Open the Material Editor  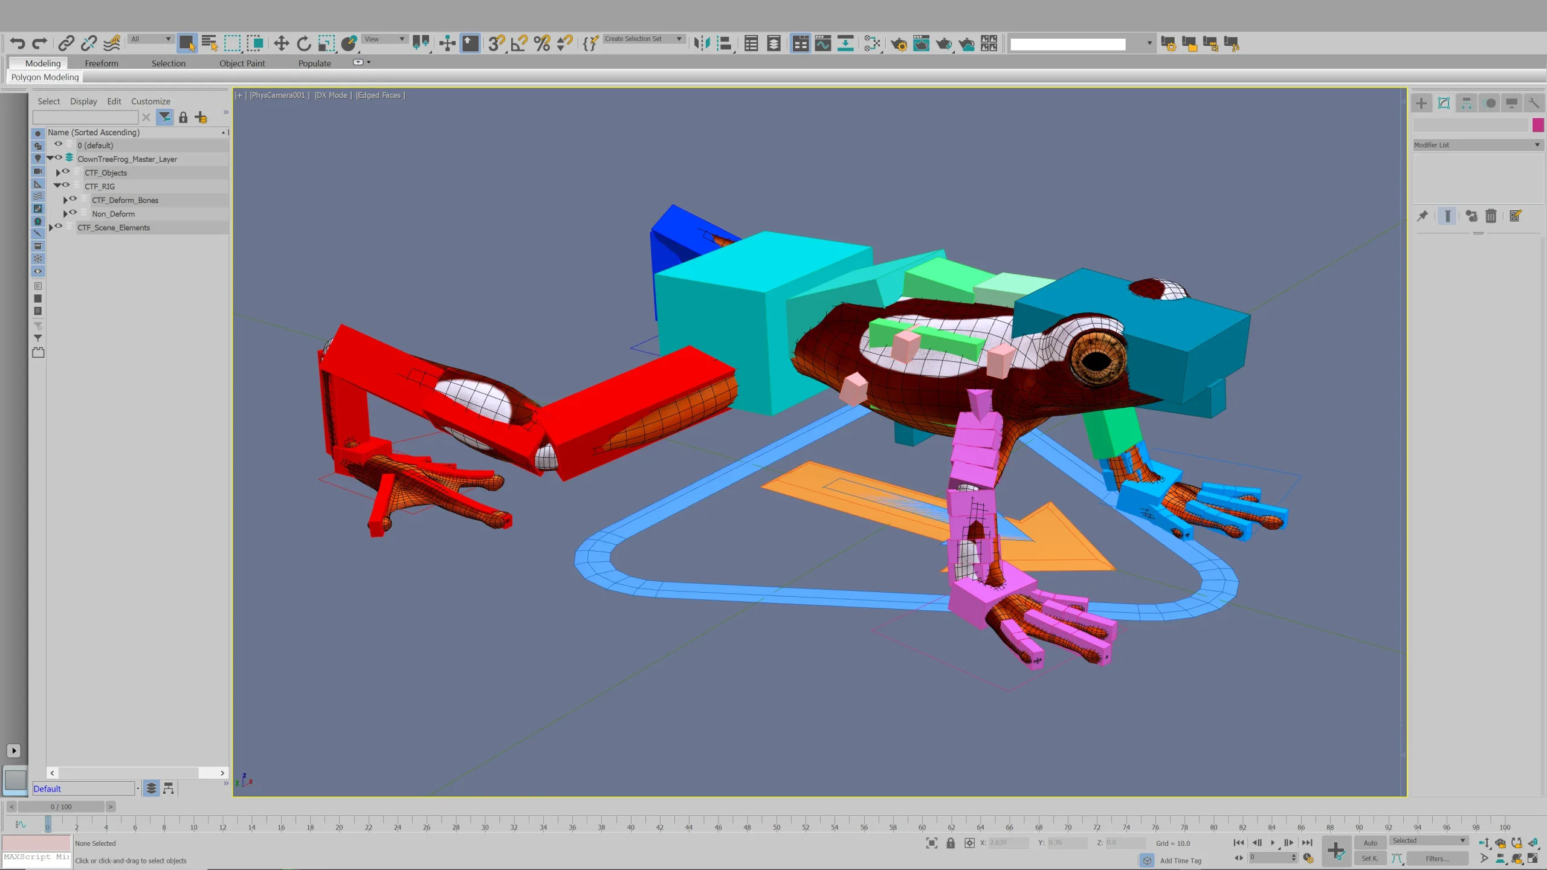[x=872, y=43]
